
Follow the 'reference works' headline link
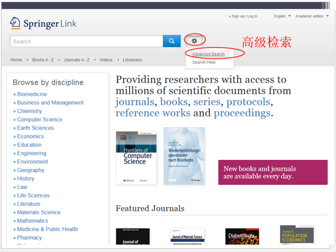click(x=153, y=113)
